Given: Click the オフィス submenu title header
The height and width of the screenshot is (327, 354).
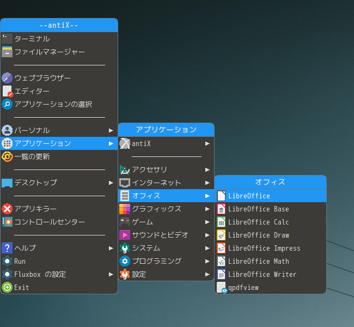Looking at the screenshot, I should click(x=270, y=182).
